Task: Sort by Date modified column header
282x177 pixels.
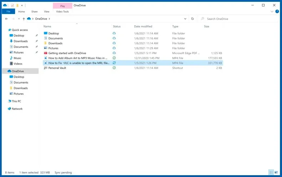Action: coord(143,26)
